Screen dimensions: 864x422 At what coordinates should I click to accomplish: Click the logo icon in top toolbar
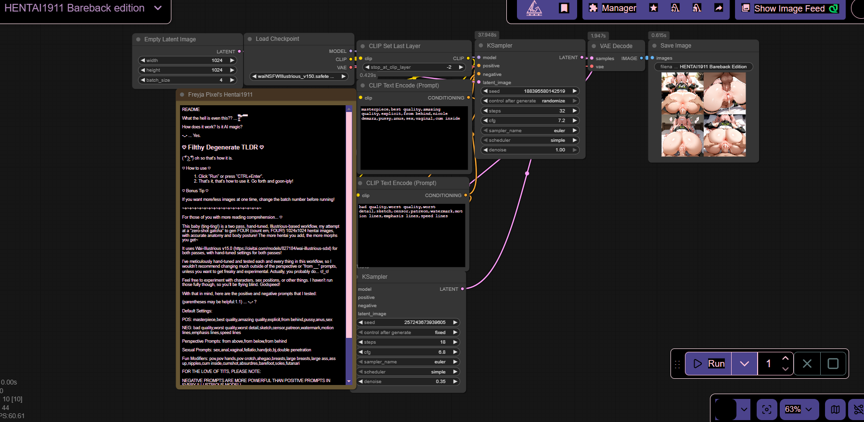tap(534, 8)
